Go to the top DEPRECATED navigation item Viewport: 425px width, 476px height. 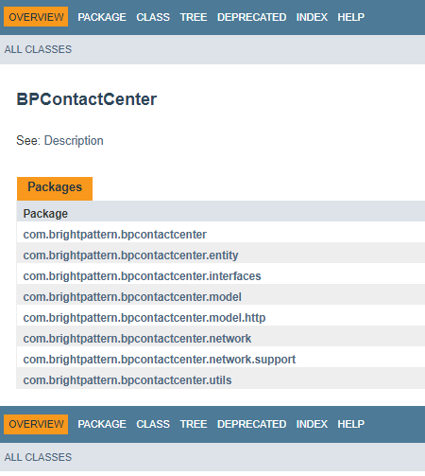coord(251,17)
